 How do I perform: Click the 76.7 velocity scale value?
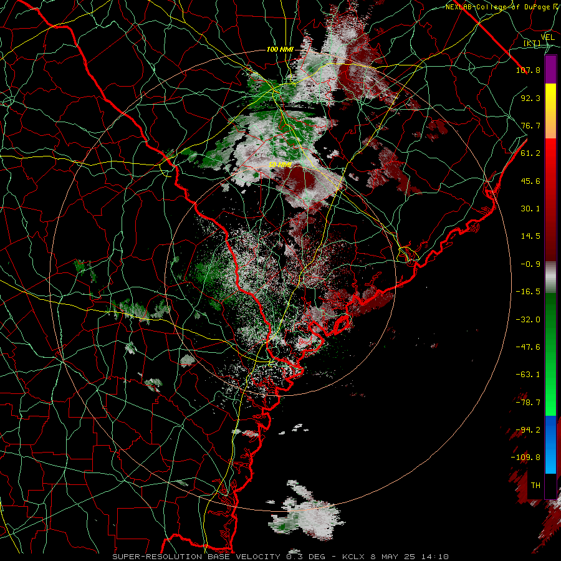pyautogui.click(x=530, y=125)
